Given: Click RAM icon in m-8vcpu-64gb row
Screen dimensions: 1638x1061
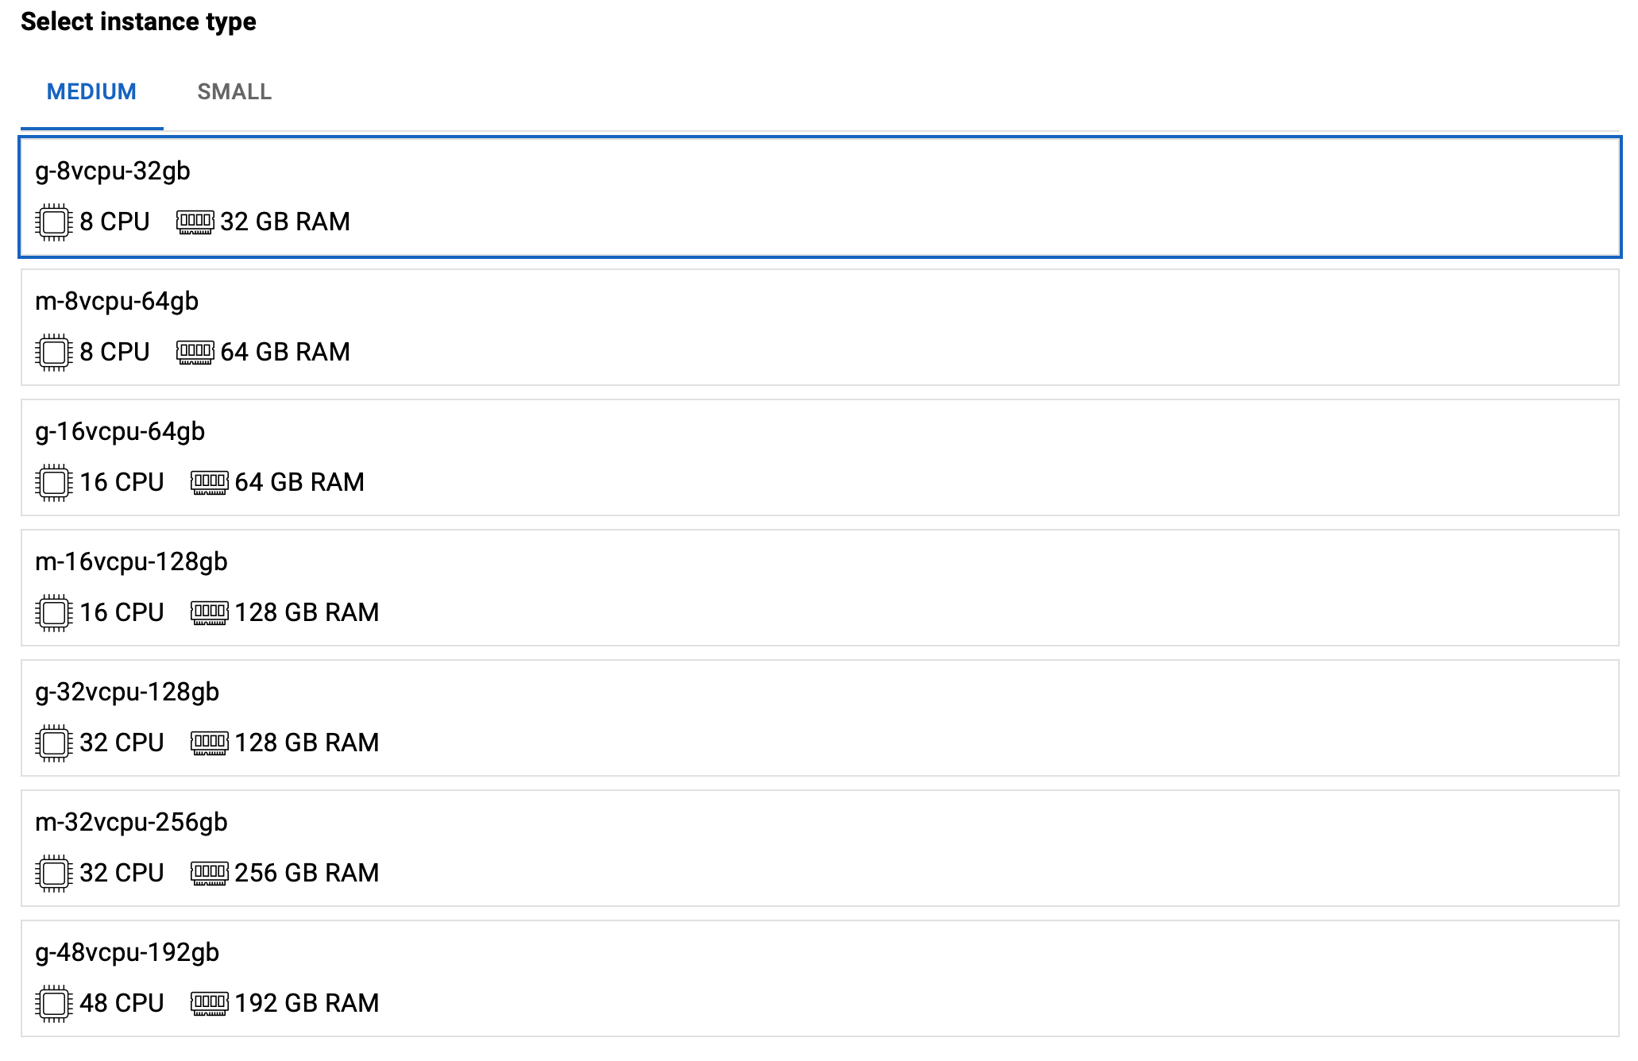Looking at the screenshot, I should [195, 352].
